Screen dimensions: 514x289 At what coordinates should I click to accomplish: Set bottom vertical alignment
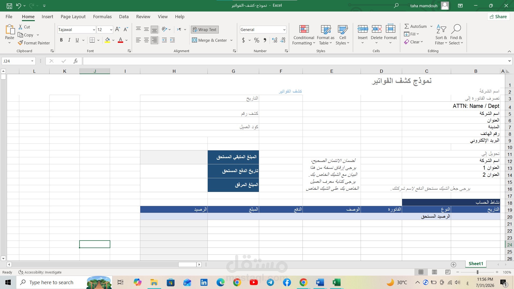pyautogui.click(x=154, y=29)
